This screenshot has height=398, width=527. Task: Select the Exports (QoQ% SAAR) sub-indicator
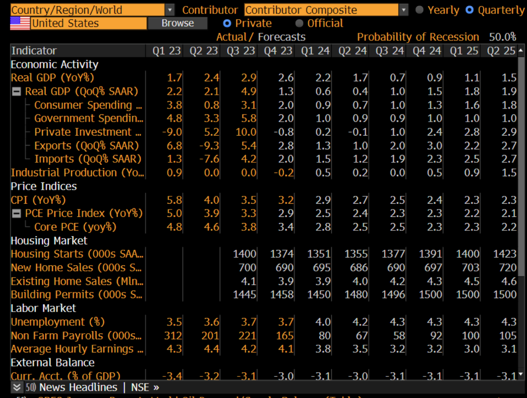[x=87, y=145]
